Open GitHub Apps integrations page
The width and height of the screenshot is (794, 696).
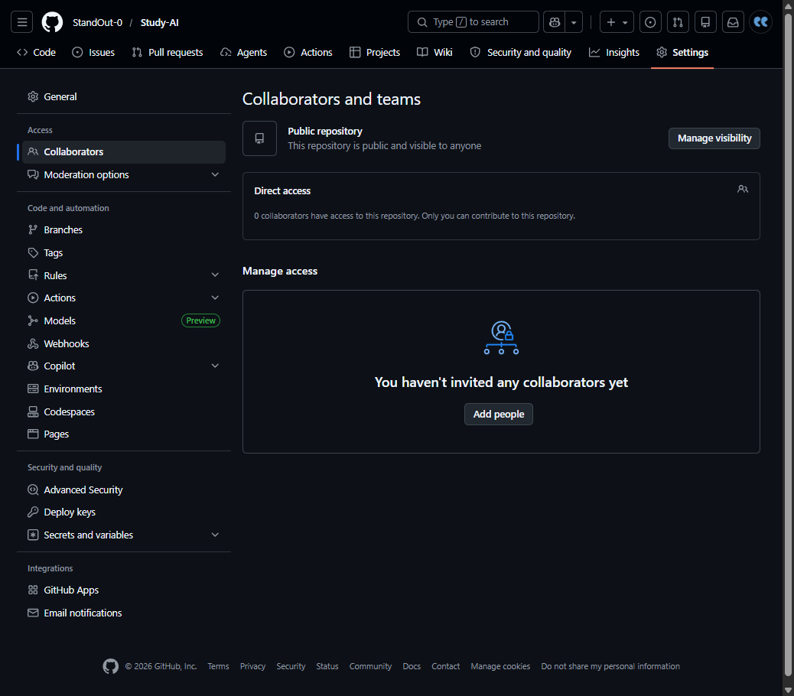click(124, 590)
